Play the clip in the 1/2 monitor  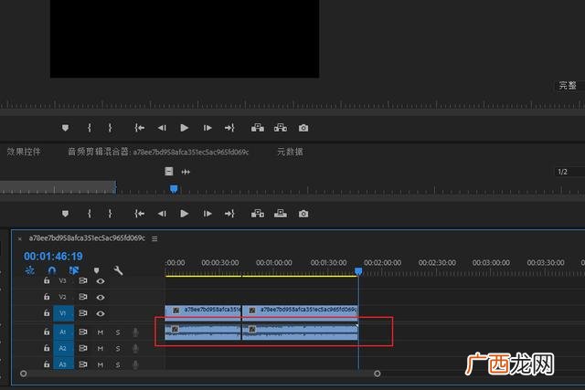[x=185, y=214]
